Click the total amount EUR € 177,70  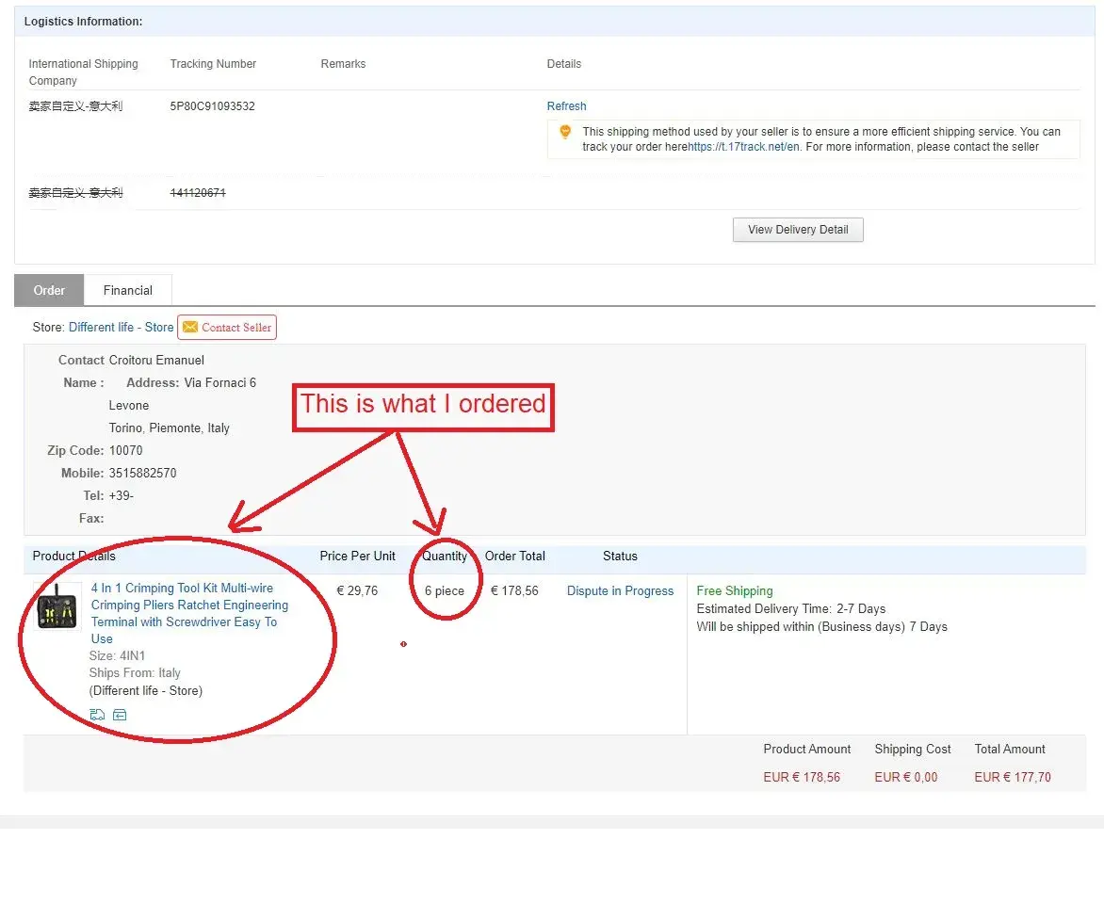[x=1012, y=777]
